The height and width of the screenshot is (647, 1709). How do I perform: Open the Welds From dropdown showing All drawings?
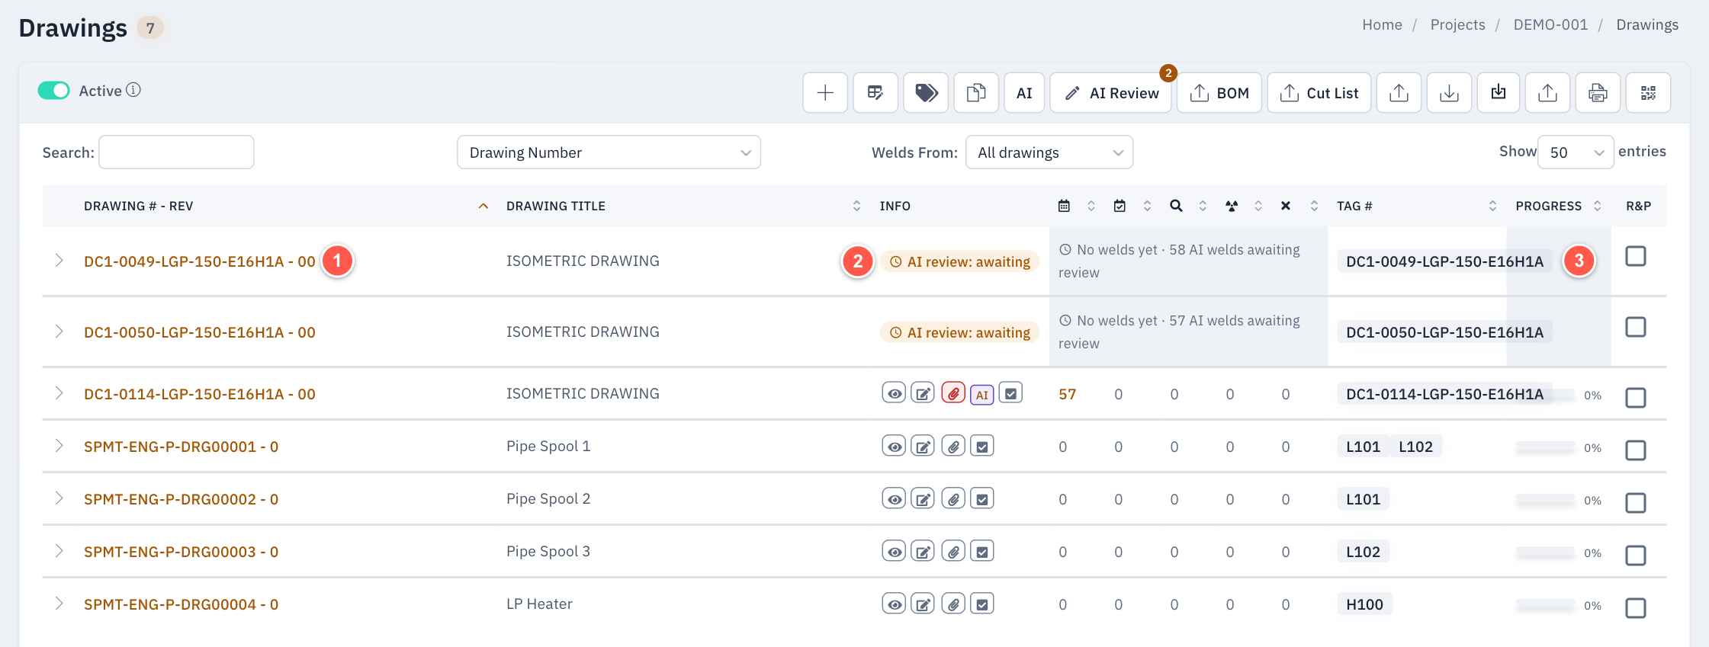(x=1049, y=152)
